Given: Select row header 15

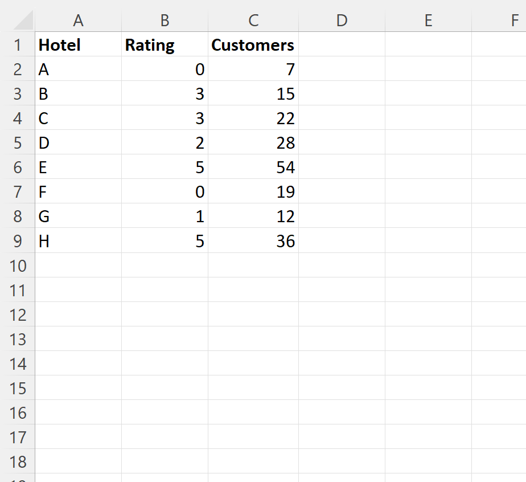Looking at the screenshot, I should (18, 389).
